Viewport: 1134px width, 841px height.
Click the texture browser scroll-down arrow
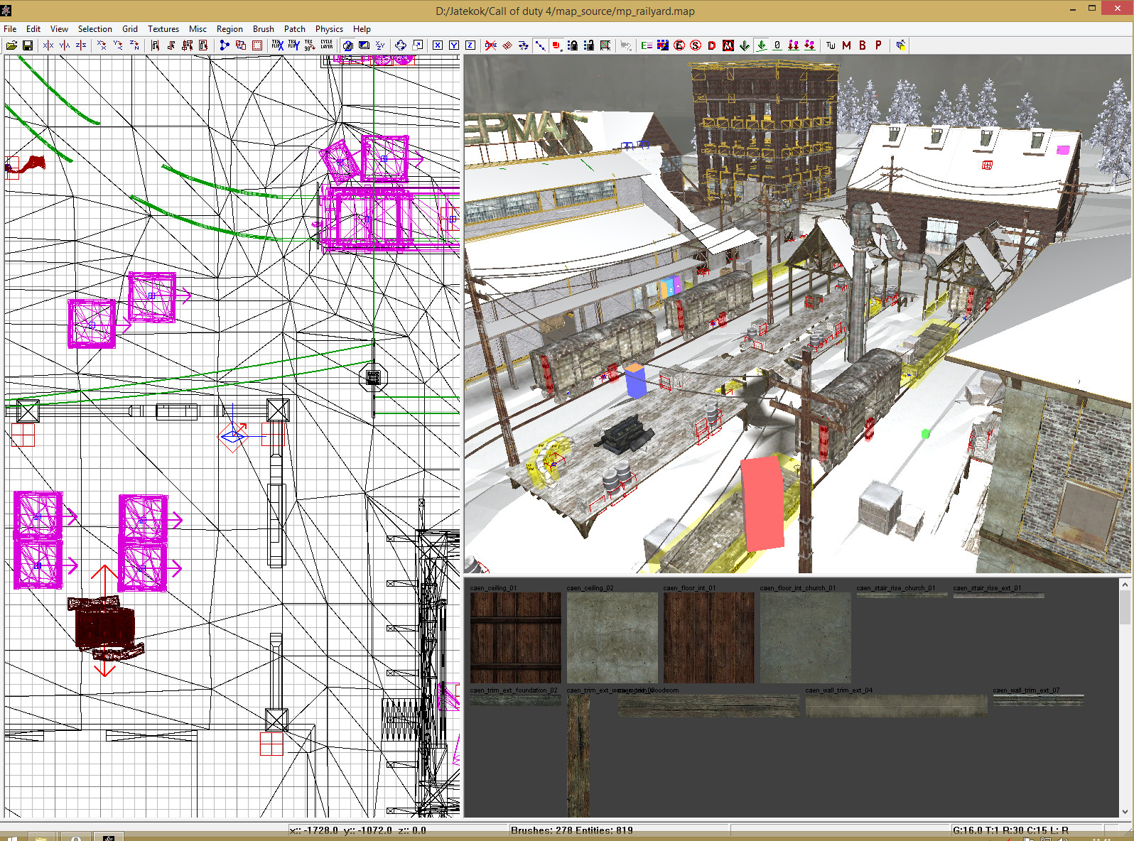click(x=1125, y=811)
